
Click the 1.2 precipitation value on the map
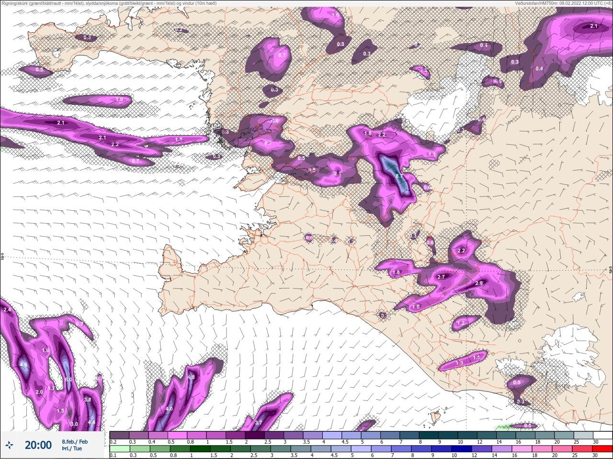pyautogui.click(x=461, y=323)
